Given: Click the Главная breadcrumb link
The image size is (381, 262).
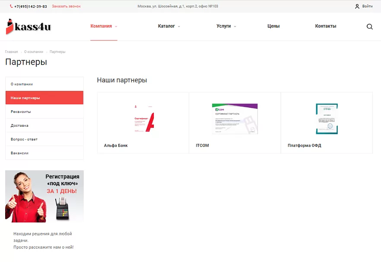Looking at the screenshot, I should click(x=11, y=52).
